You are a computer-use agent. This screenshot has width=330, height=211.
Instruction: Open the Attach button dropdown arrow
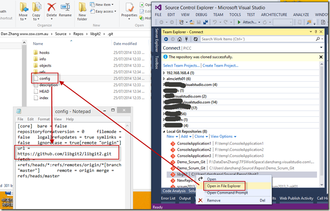[x=259, y=22]
